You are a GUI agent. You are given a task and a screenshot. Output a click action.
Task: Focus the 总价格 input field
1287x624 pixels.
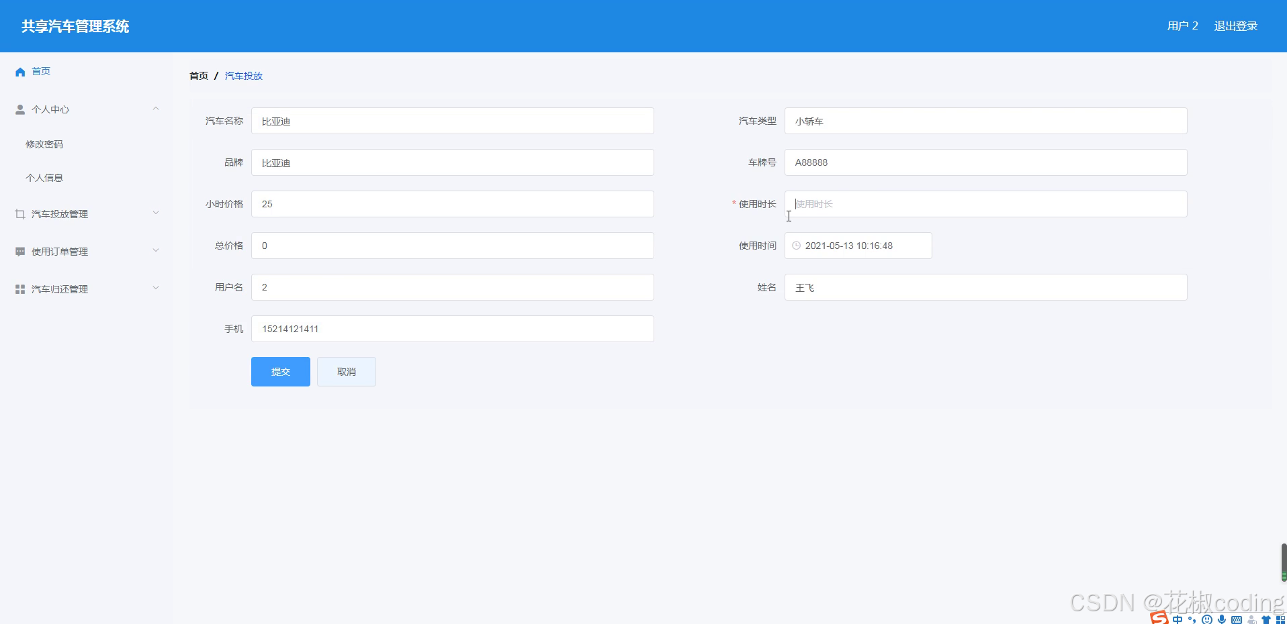453,246
